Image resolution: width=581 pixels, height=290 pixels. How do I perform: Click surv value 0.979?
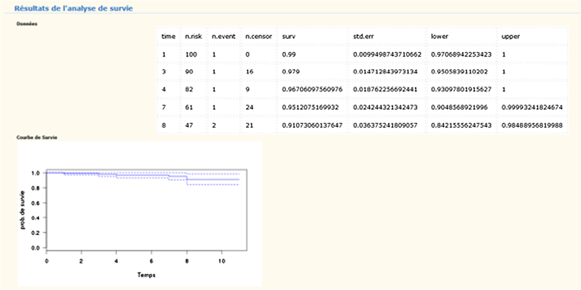pos(290,72)
